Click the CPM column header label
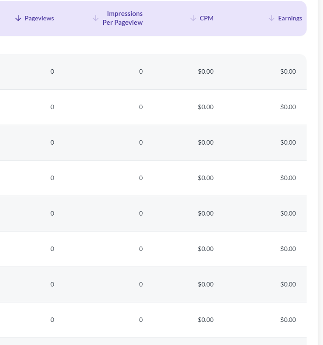Image resolution: width=323 pixels, height=345 pixels. pyautogui.click(x=206, y=18)
